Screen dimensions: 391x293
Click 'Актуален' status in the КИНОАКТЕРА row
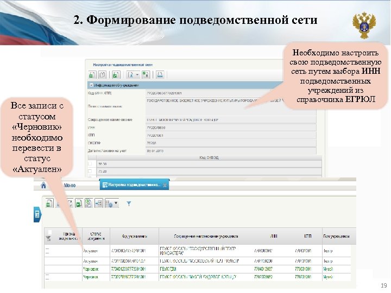[91, 251]
